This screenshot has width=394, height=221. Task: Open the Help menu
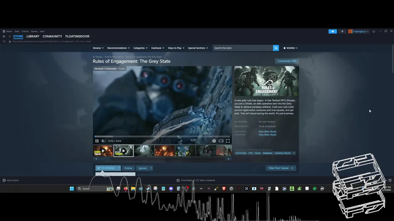click(x=42, y=31)
